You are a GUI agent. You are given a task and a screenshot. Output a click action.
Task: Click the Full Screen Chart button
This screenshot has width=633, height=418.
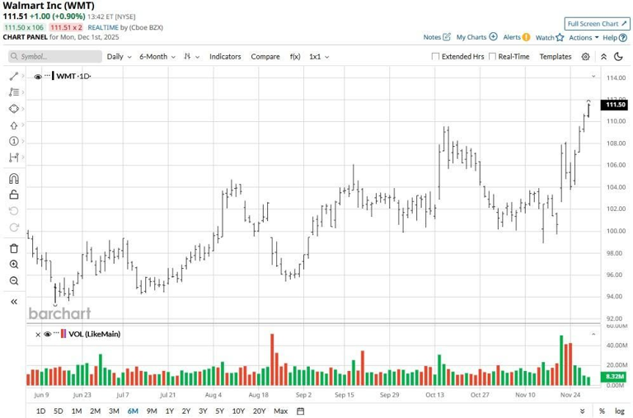point(597,24)
